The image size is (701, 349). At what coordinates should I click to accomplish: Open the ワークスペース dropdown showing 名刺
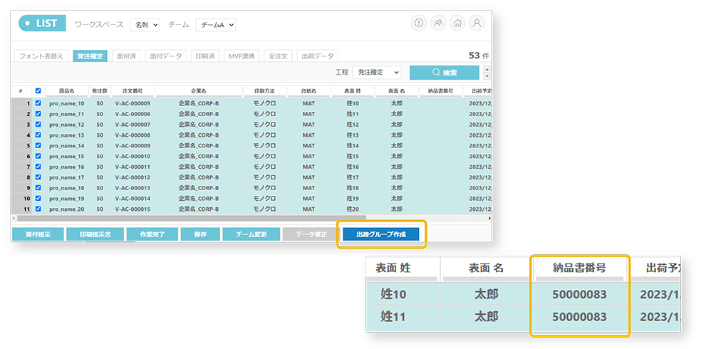pyautogui.click(x=145, y=25)
